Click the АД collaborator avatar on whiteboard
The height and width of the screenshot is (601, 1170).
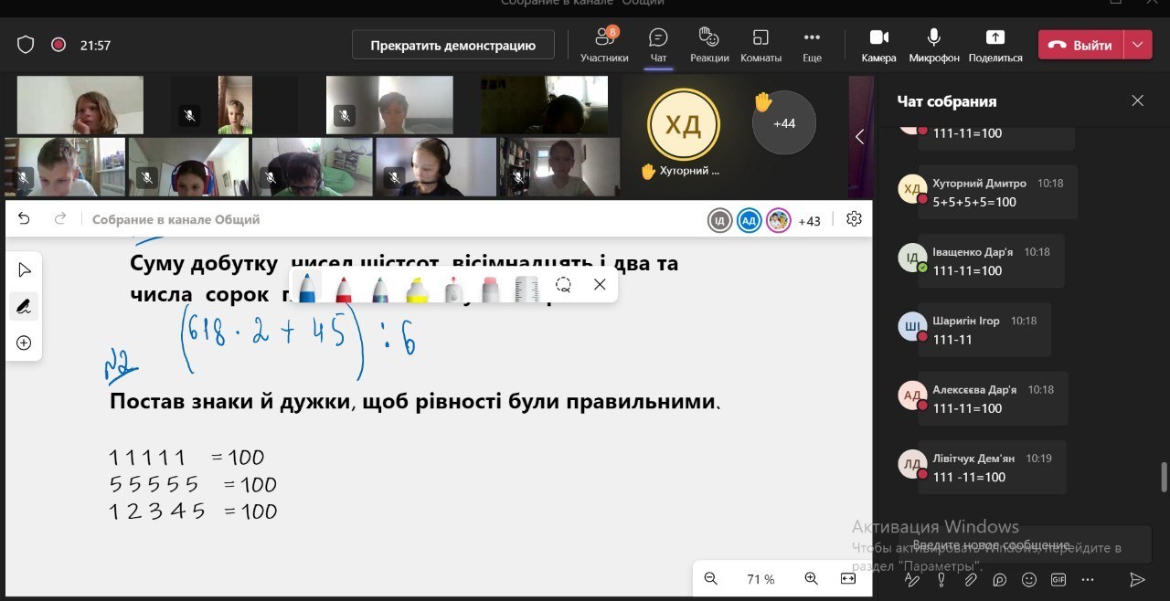[750, 220]
